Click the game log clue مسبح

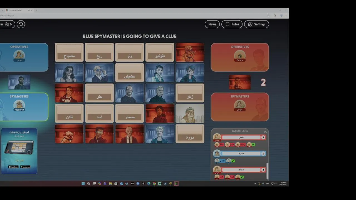pyautogui.click(x=241, y=153)
